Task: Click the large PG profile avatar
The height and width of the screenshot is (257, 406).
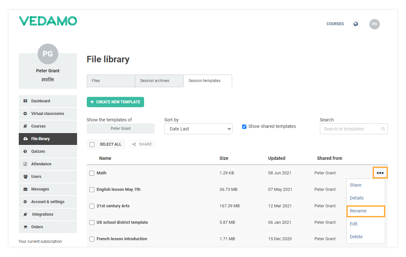Action: (48, 54)
